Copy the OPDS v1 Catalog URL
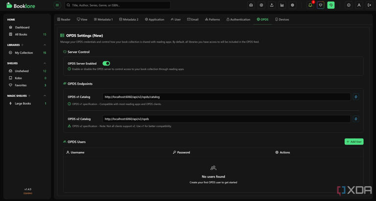 (x=356, y=97)
